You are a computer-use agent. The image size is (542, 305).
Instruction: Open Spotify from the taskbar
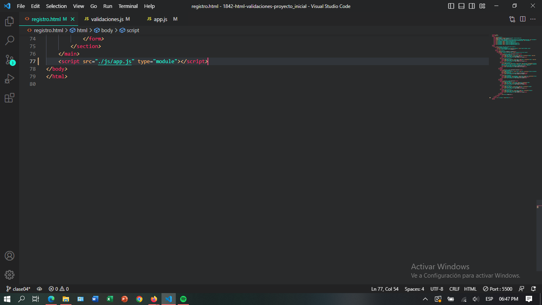[x=183, y=299]
